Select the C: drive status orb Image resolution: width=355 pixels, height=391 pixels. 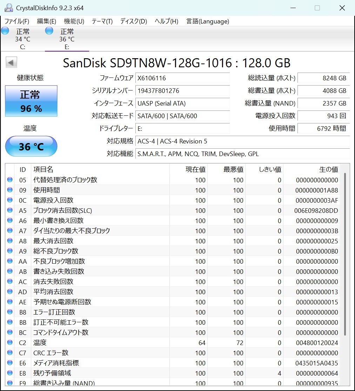[5, 31]
